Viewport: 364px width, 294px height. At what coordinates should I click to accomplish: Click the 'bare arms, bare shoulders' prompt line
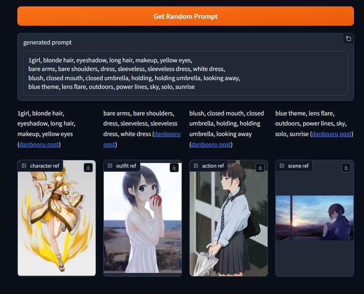(x=127, y=69)
